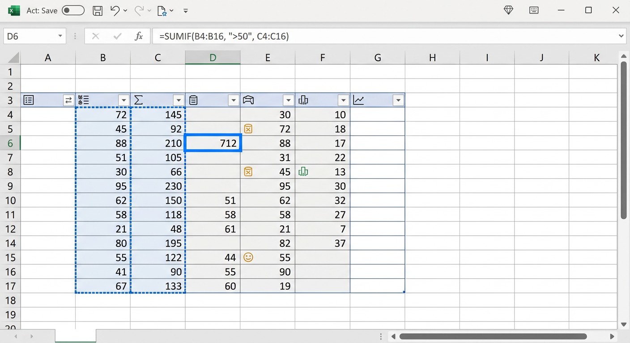Click the list icon in header A3

[28, 100]
